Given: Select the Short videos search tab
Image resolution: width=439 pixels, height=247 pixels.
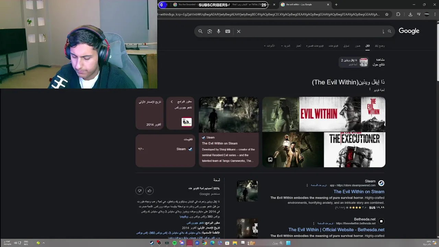Looking at the screenshot, I should point(315,46).
